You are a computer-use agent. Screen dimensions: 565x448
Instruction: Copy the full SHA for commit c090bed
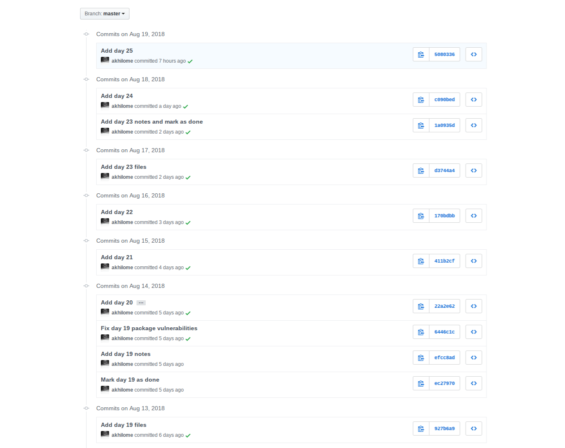tap(421, 100)
